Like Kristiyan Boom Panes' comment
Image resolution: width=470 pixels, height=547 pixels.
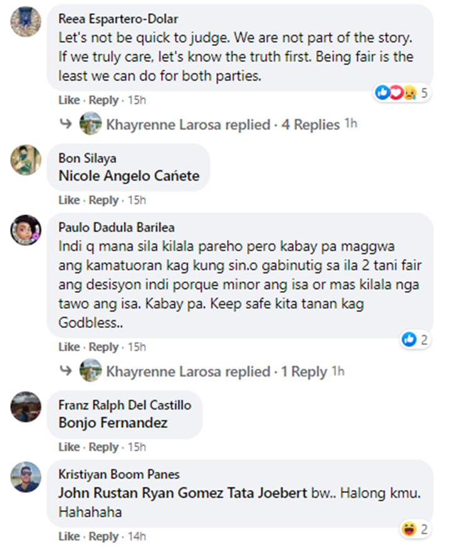[69, 536]
